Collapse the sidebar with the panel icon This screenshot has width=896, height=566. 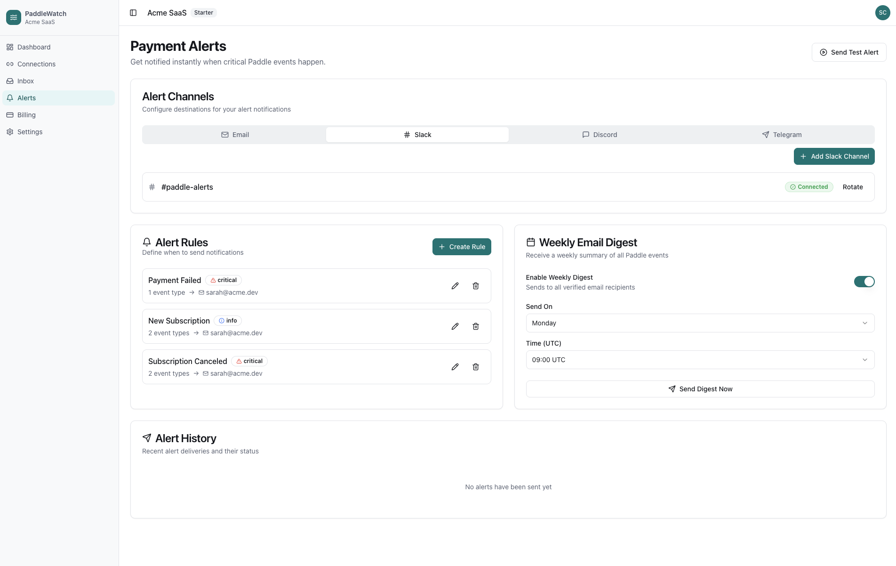click(133, 13)
